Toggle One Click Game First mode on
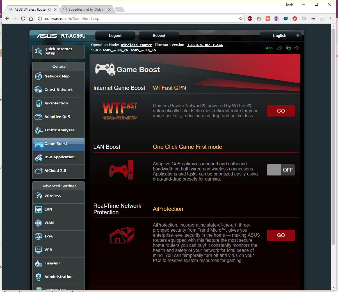Screen dimensions: 338x292 click(281, 170)
